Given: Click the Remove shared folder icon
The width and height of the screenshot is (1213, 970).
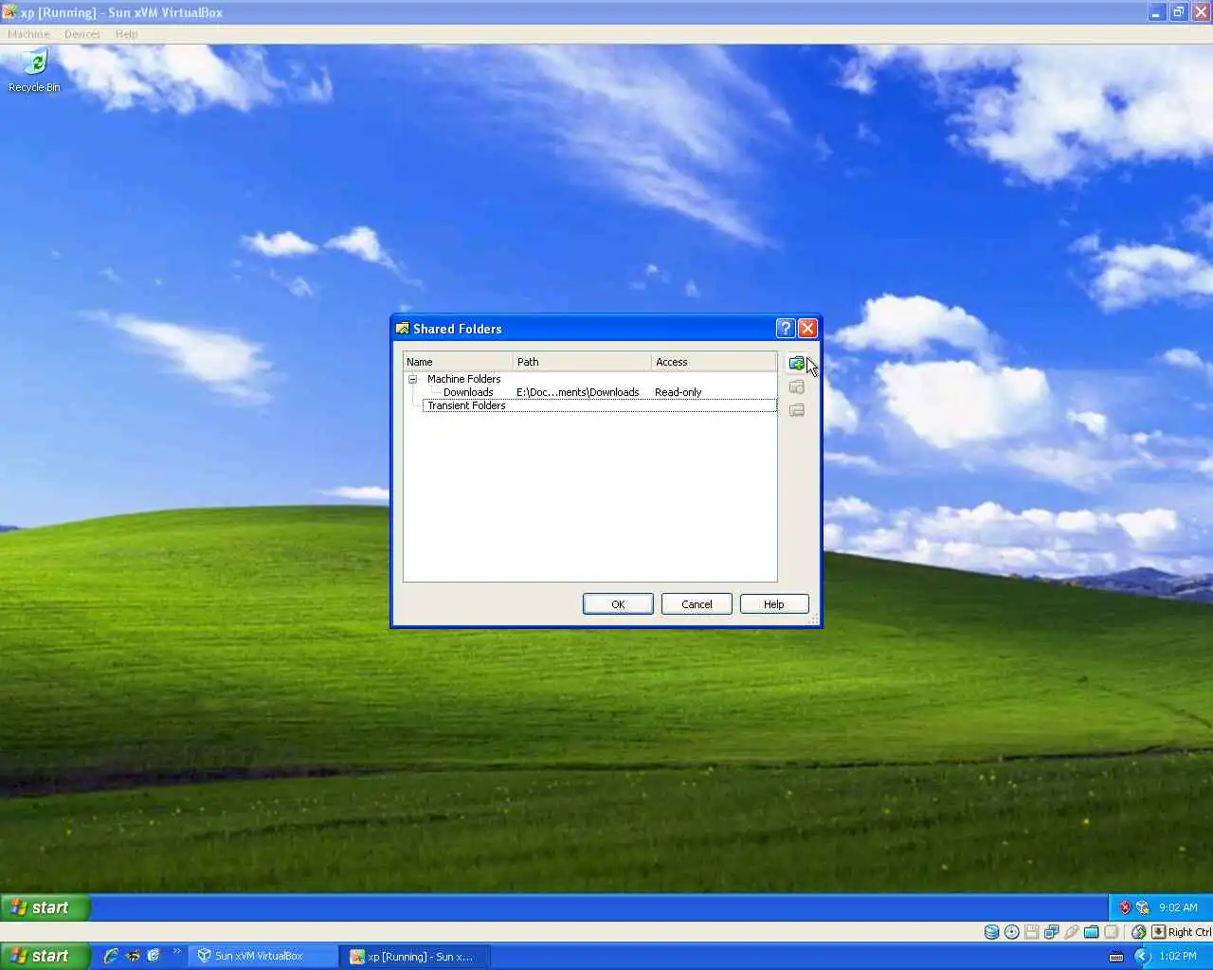Looking at the screenshot, I should (797, 410).
